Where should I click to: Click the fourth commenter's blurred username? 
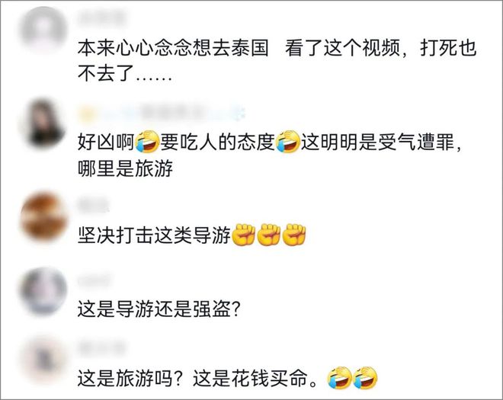click(94, 280)
